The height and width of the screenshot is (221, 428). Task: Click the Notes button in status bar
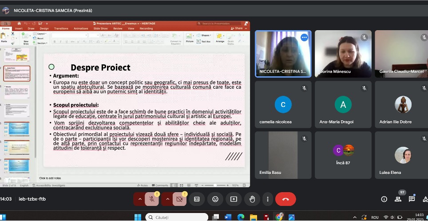pyautogui.click(x=143, y=185)
